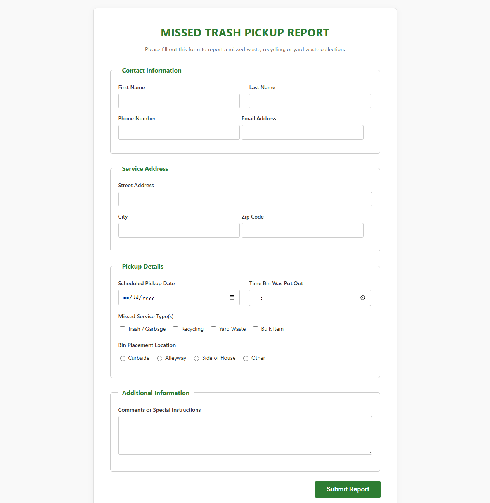Click the Time Bin Was Put Out field
Screen dimensions: 490x503
(x=310, y=298)
